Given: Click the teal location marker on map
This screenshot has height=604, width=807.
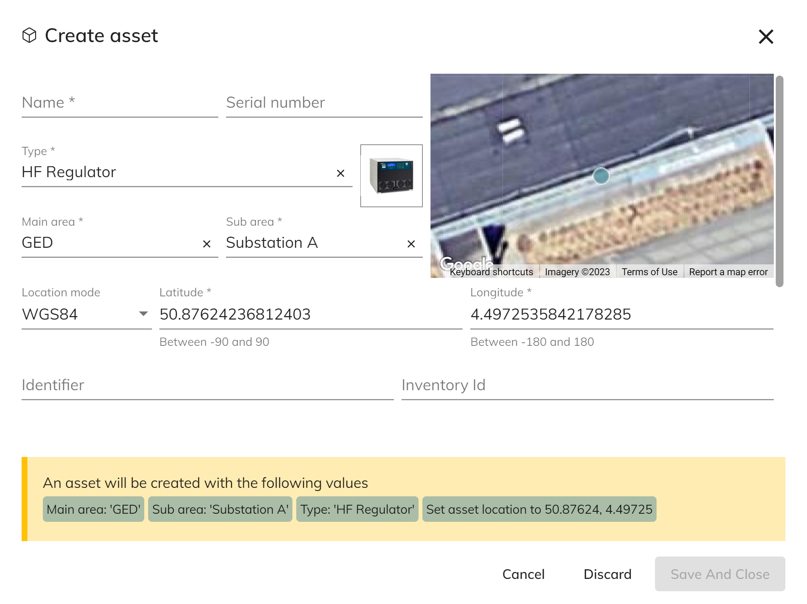Looking at the screenshot, I should pos(601,176).
